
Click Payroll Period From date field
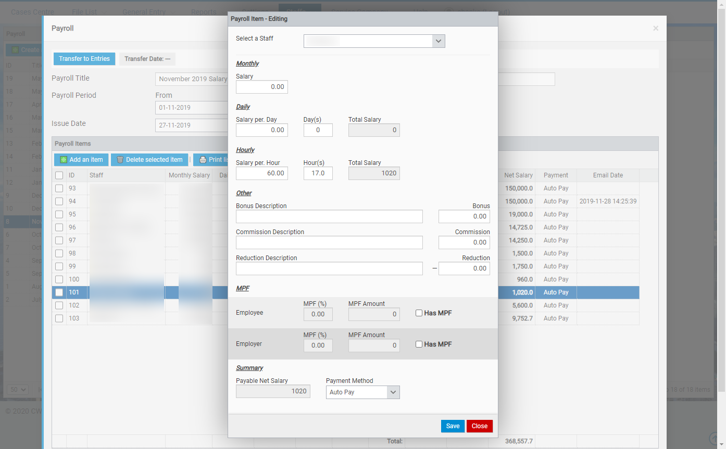192,108
